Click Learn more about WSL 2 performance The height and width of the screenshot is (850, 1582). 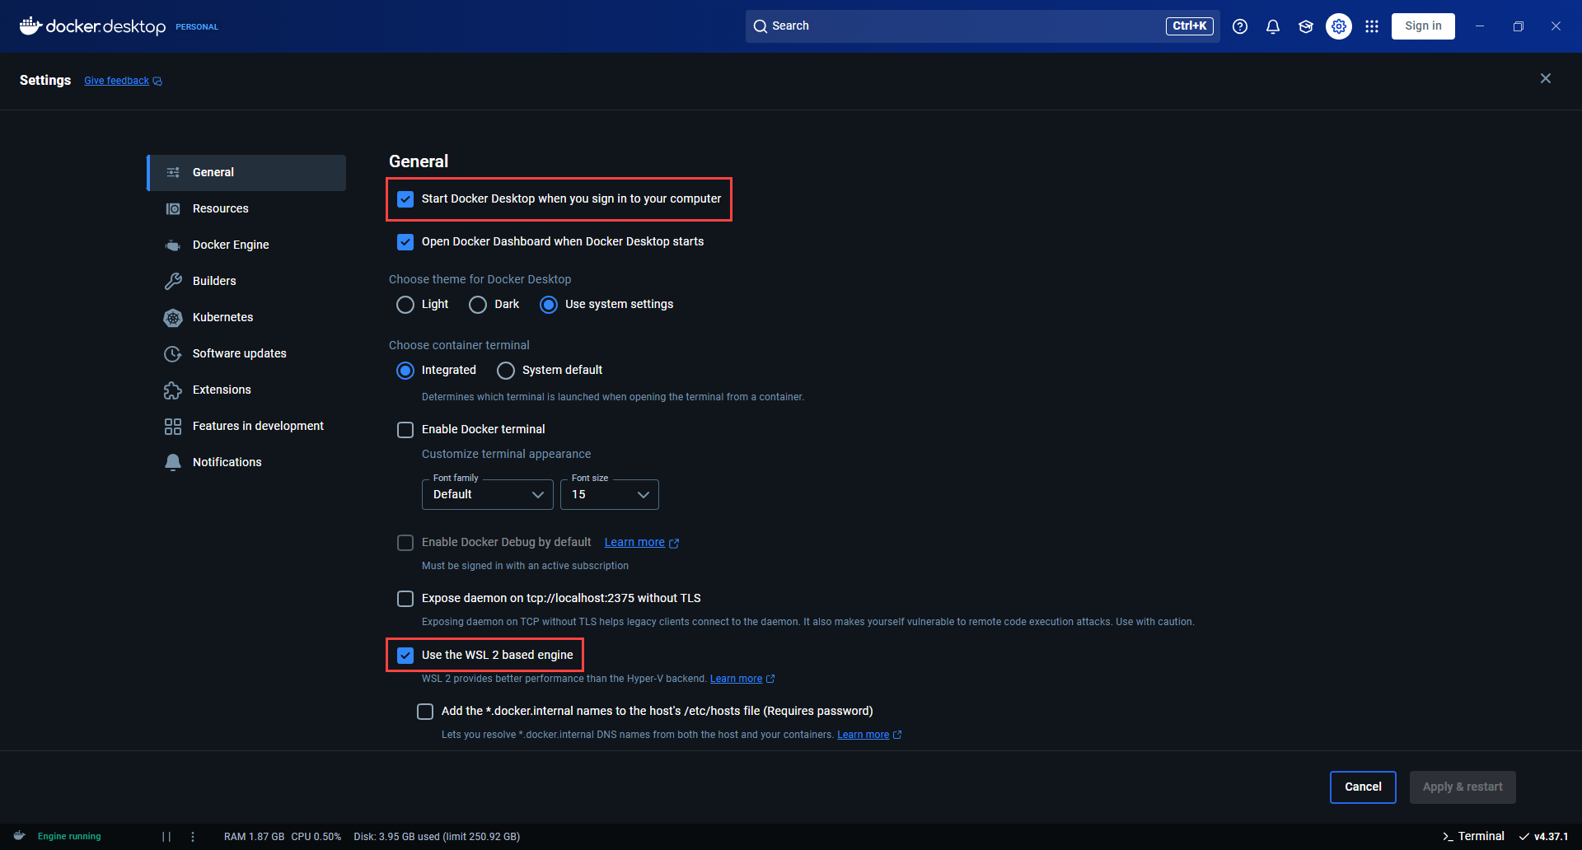(x=736, y=679)
